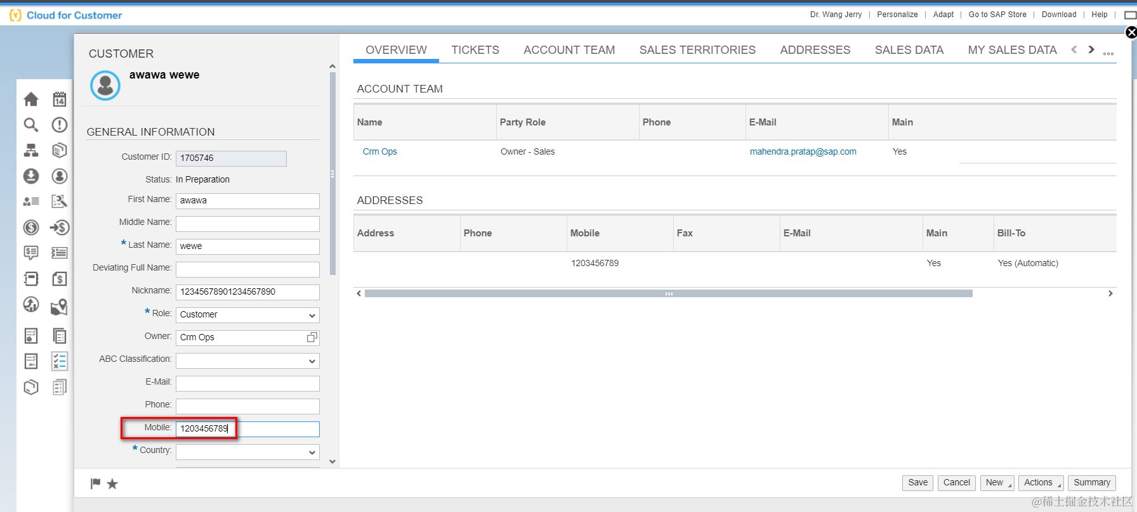Click the download arrow circle icon
The image size is (1137, 512).
31,176
